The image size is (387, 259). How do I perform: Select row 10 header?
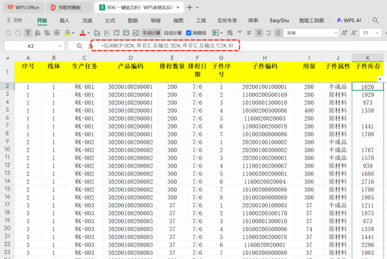(x=7, y=149)
